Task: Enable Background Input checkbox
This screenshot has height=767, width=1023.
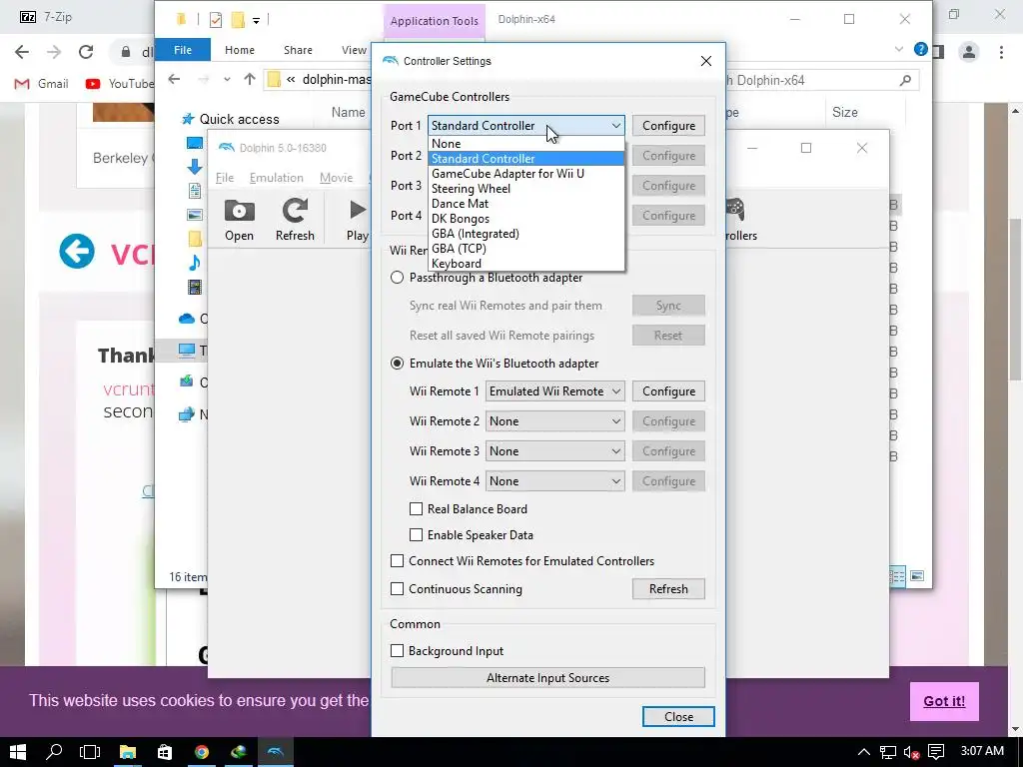Action: [x=397, y=651]
